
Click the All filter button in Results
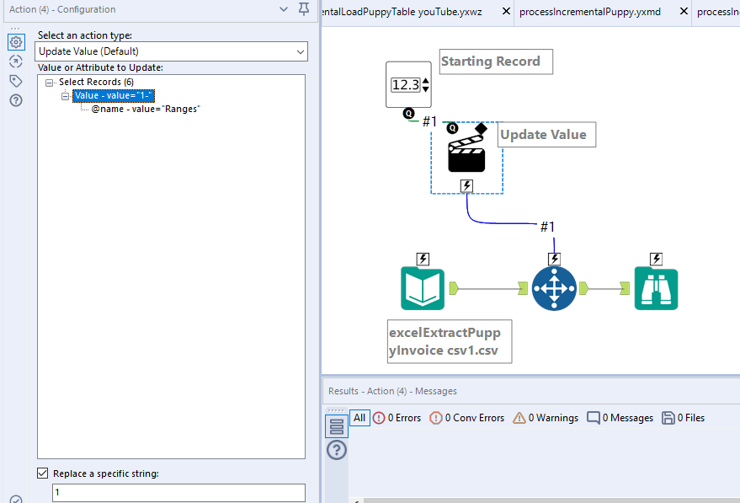359,417
